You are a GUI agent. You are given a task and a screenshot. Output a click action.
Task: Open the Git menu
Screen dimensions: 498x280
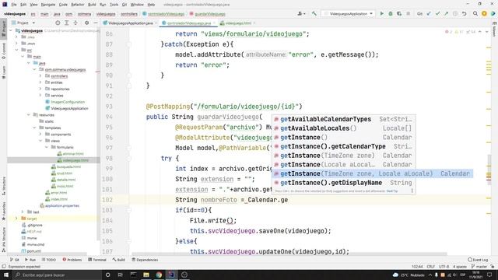click(x=124, y=5)
